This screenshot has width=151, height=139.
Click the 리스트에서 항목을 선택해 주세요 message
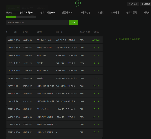128,39
